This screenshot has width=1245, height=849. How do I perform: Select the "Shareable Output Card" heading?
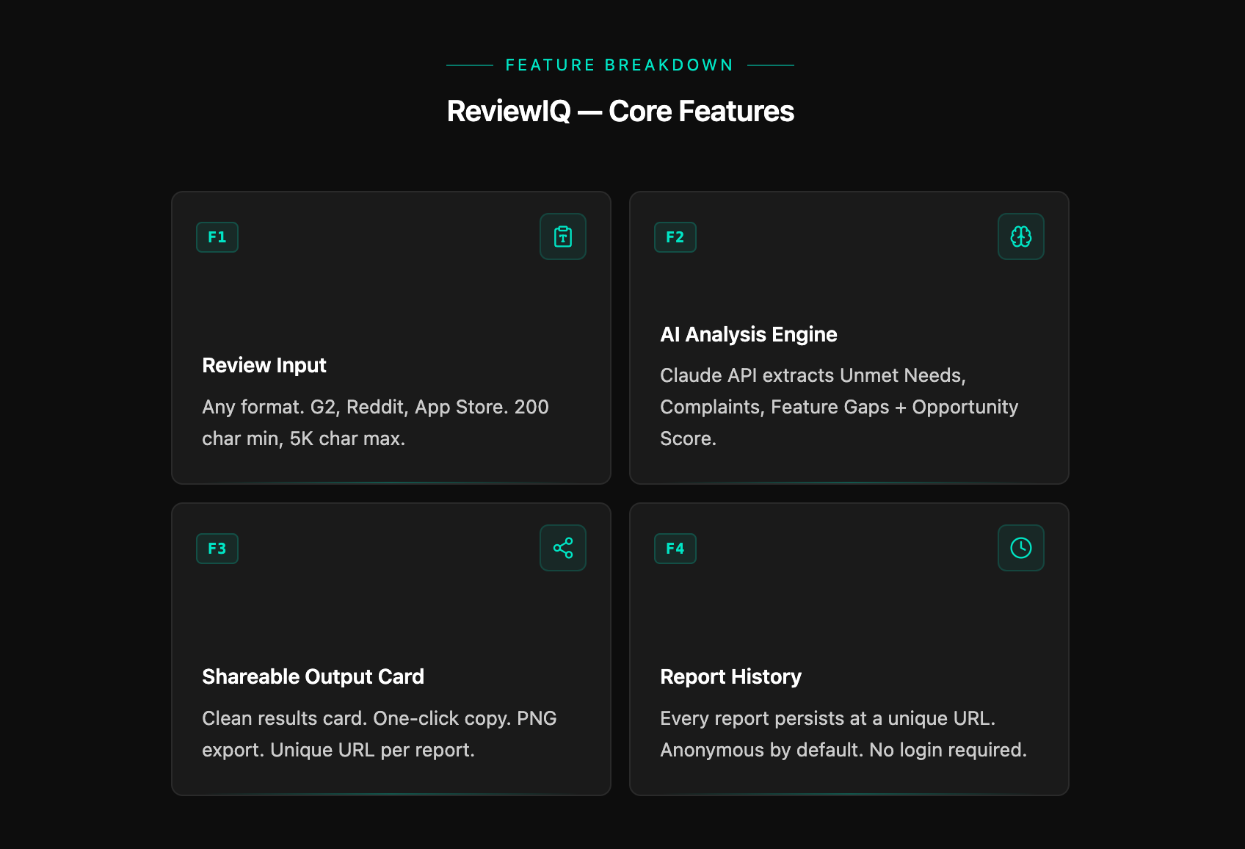point(313,676)
